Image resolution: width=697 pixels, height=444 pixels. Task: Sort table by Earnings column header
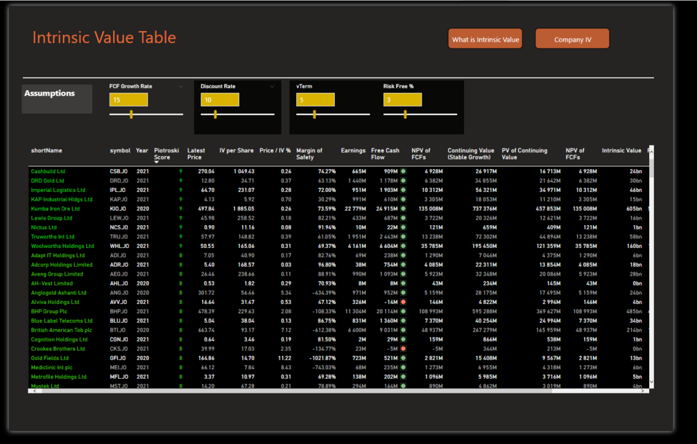(353, 150)
